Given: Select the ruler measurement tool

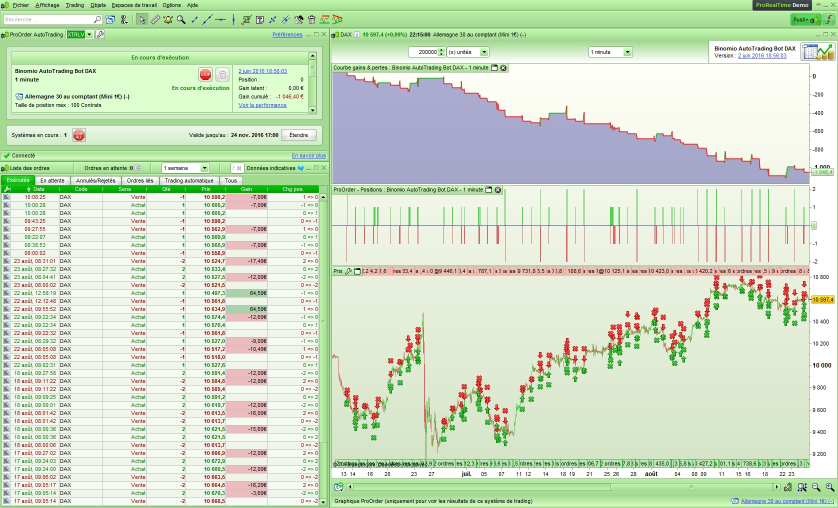Looking at the screenshot, I should click(155, 19).
